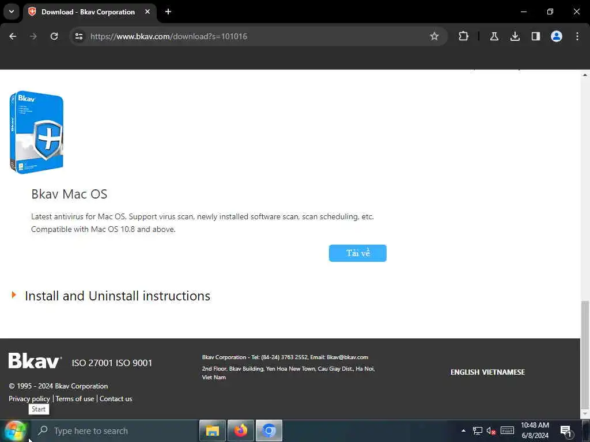Click the ISO 27001 ISO 9001 text
The height and width of the screenshot is (442, 590).
[112, 363]
